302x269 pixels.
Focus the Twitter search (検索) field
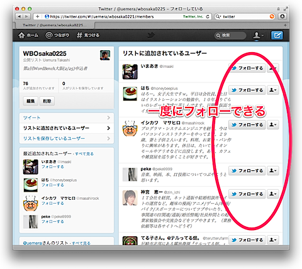point(230,35)
